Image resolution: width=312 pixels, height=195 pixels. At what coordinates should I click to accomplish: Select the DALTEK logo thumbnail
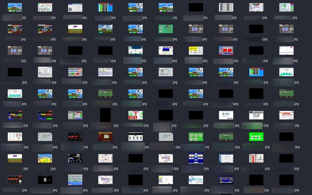tap(166, 72)
